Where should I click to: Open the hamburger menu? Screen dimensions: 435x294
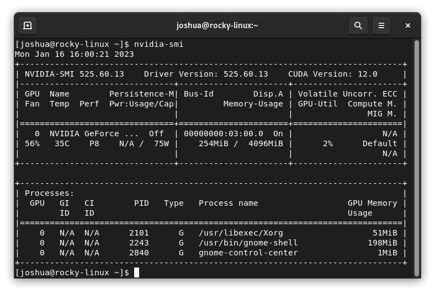381,25
